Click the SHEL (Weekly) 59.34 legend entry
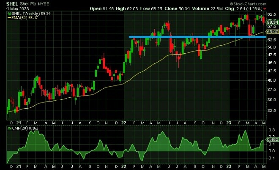279x170 pixels. (31, 14)
